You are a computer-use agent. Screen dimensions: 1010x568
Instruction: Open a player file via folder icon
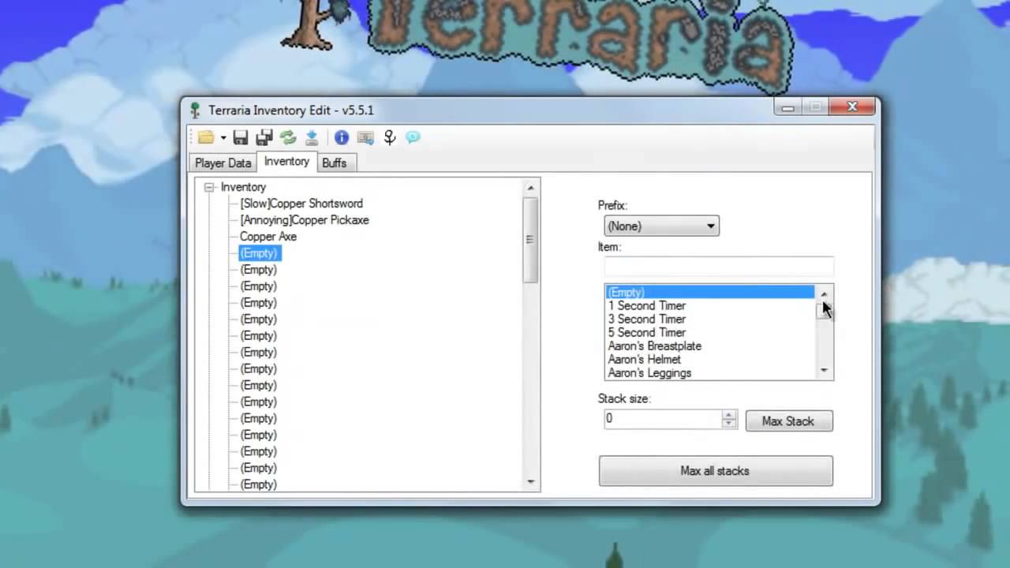[x=206, y=138]
